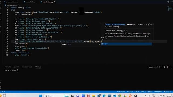Open the PROBLEMS panel tab
173x97 pixels.
(8, 67)
